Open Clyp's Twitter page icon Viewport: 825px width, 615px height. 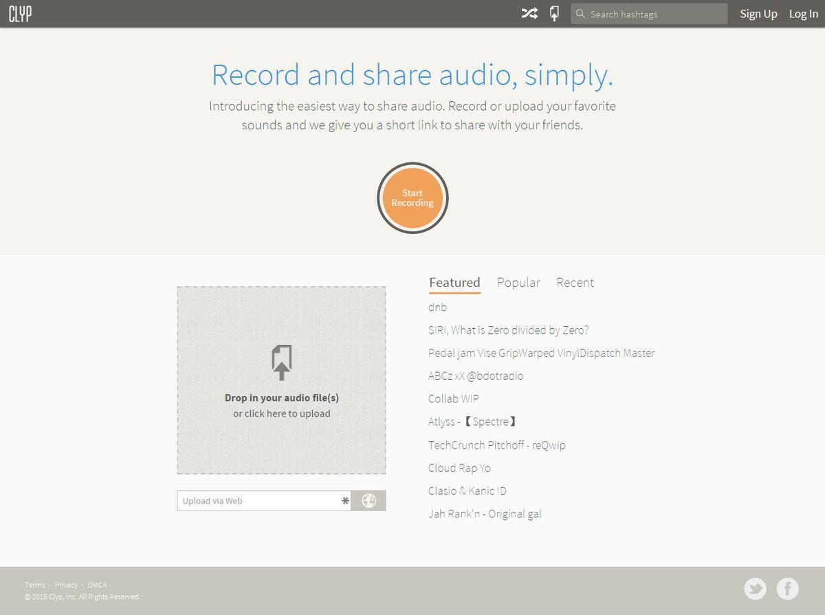point(755,589)
